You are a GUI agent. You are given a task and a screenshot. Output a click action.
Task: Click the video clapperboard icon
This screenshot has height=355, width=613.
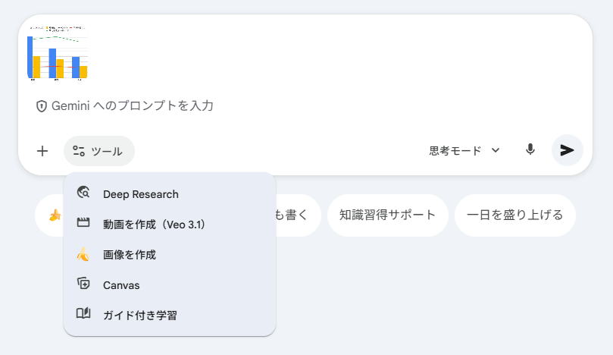(x=83, y=223)
